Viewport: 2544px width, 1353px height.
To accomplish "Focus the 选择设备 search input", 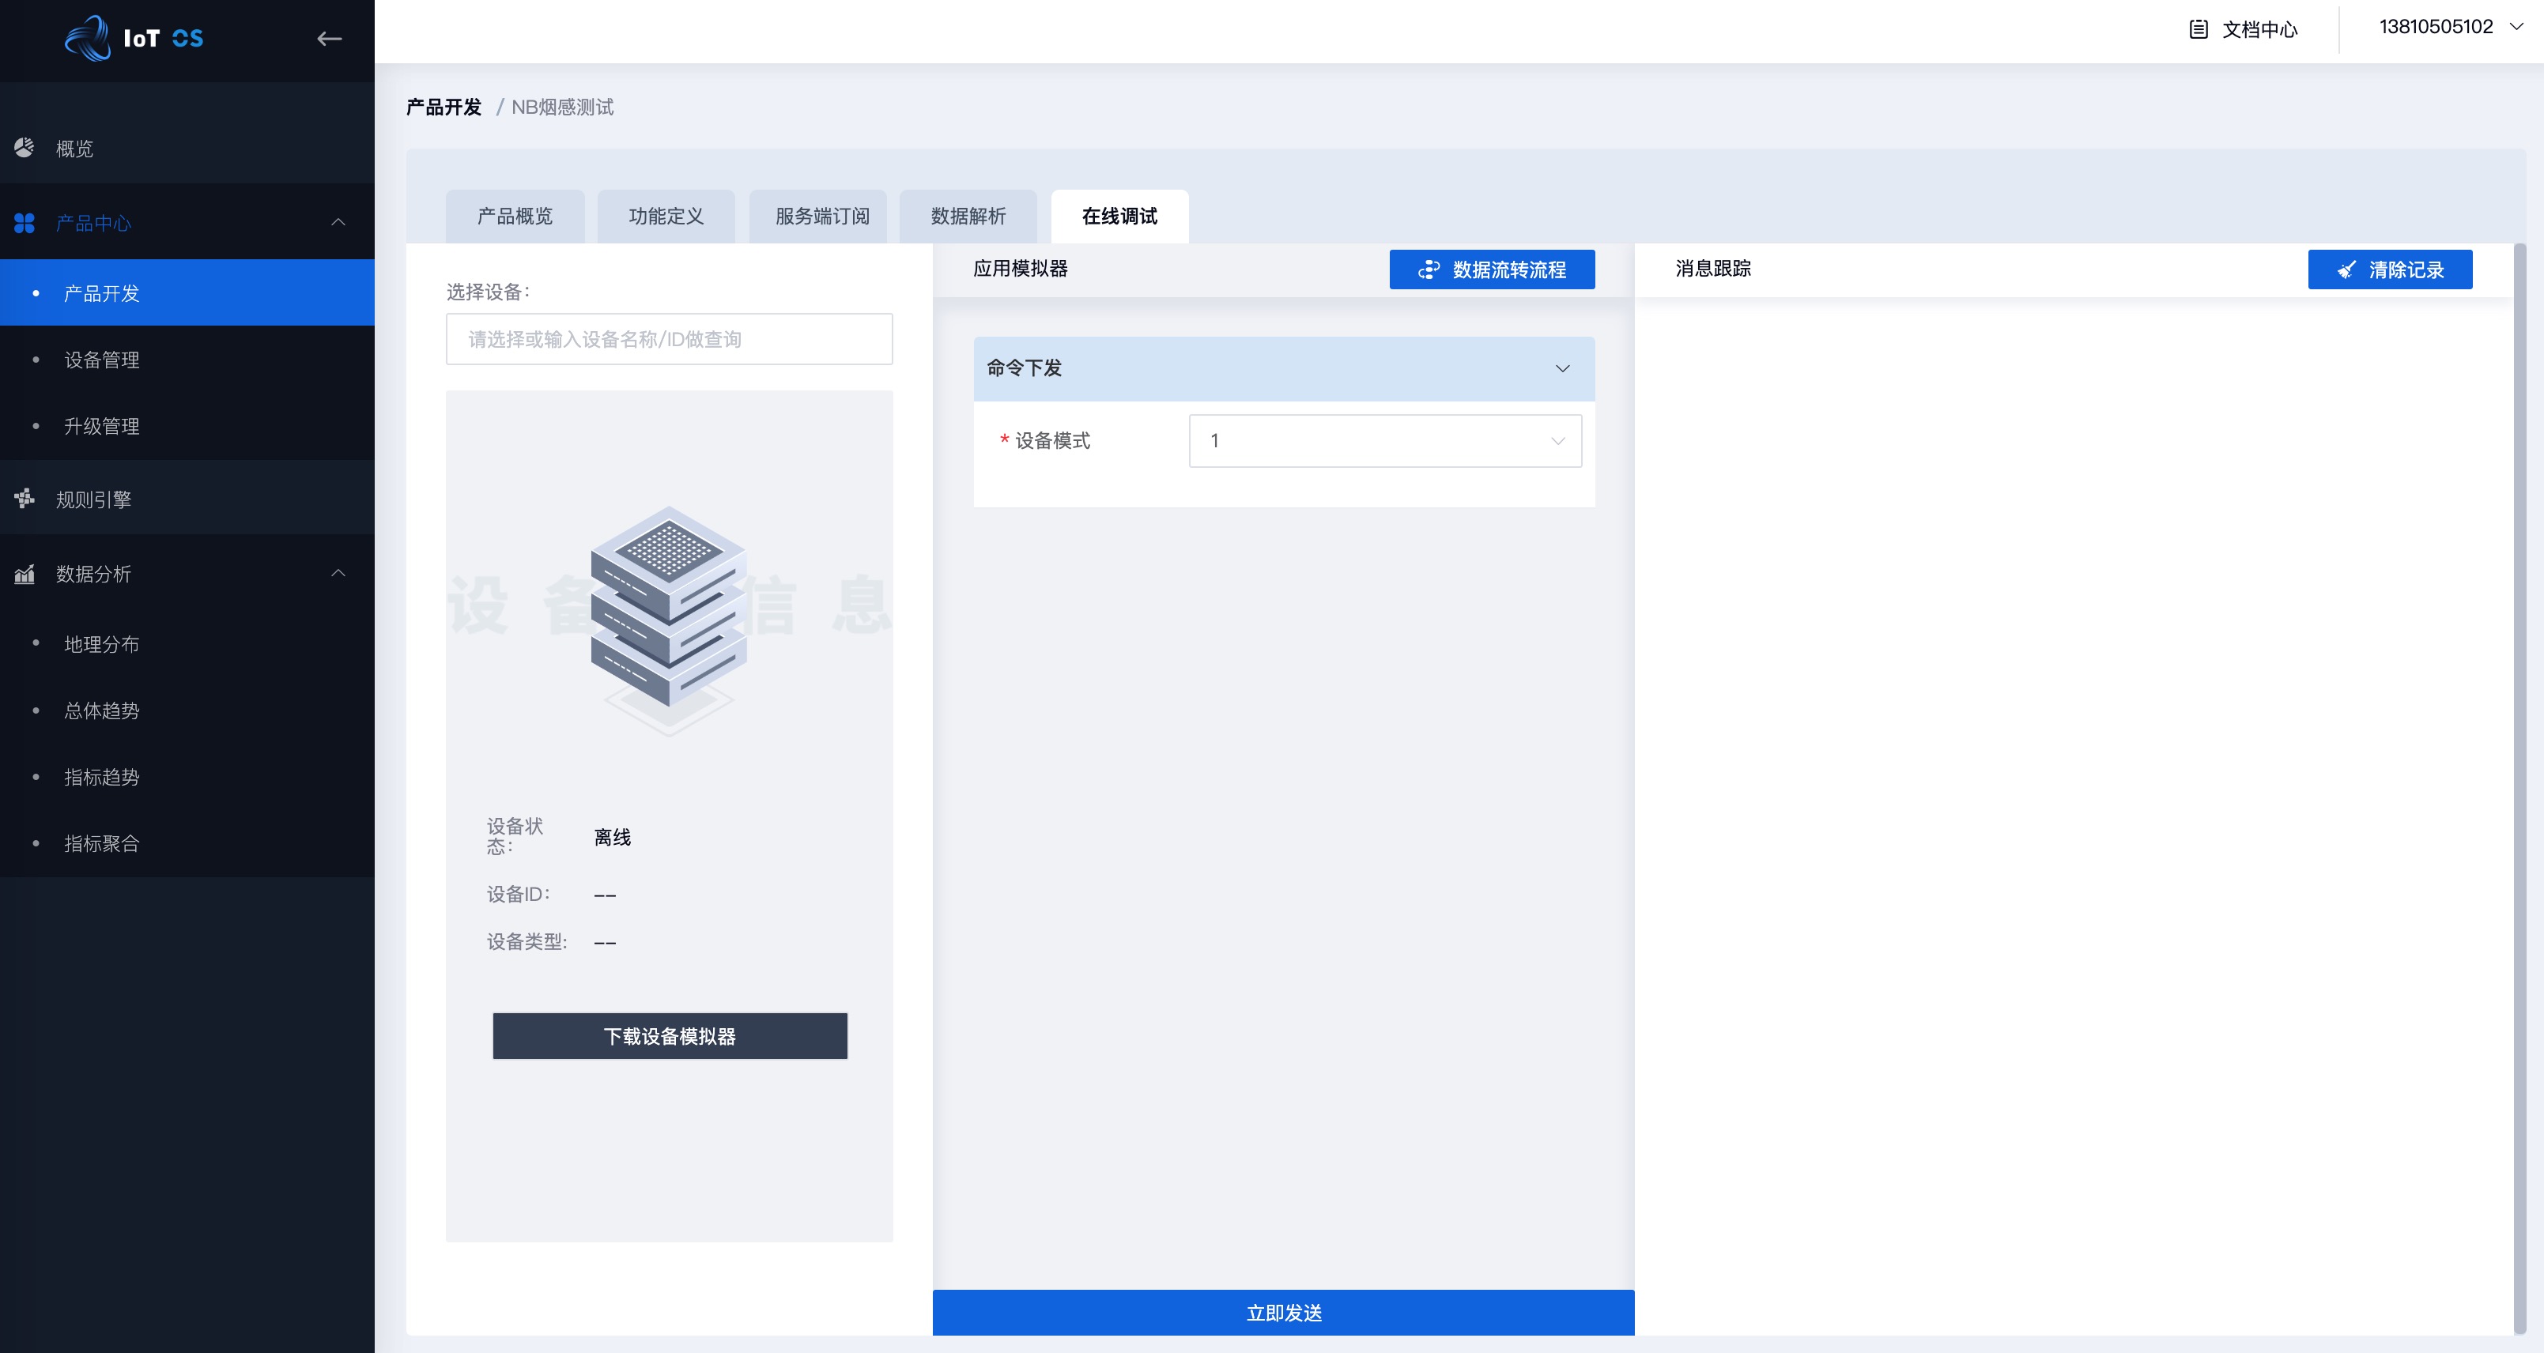I will [669, 339].
